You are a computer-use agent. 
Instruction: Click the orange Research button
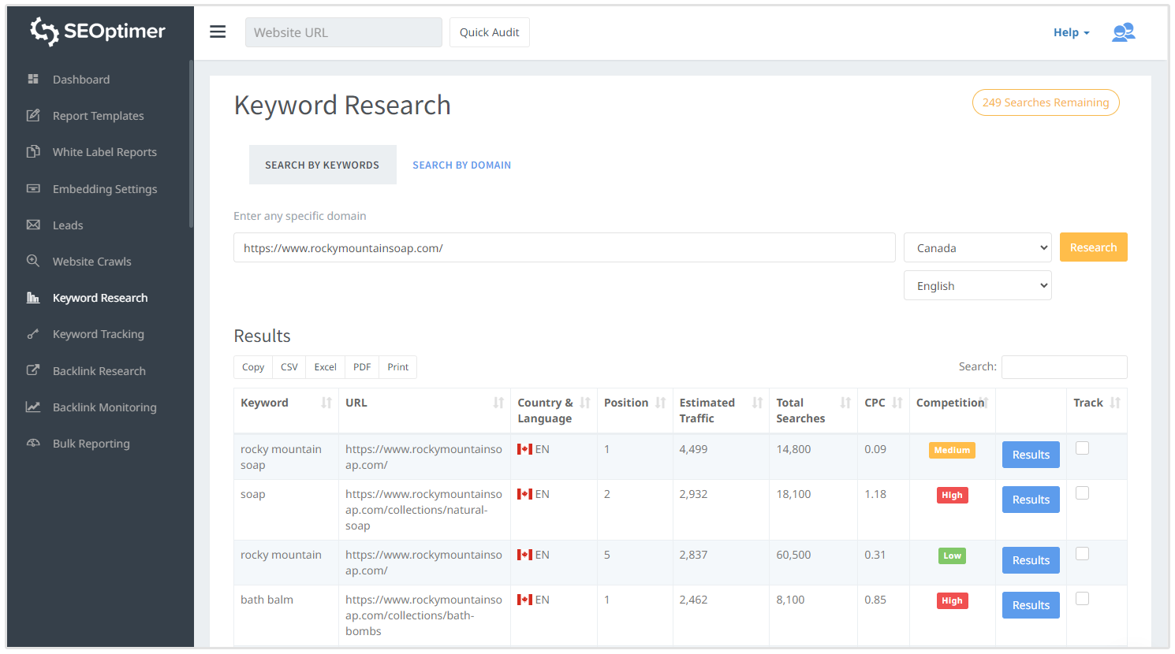point(1093,247)
